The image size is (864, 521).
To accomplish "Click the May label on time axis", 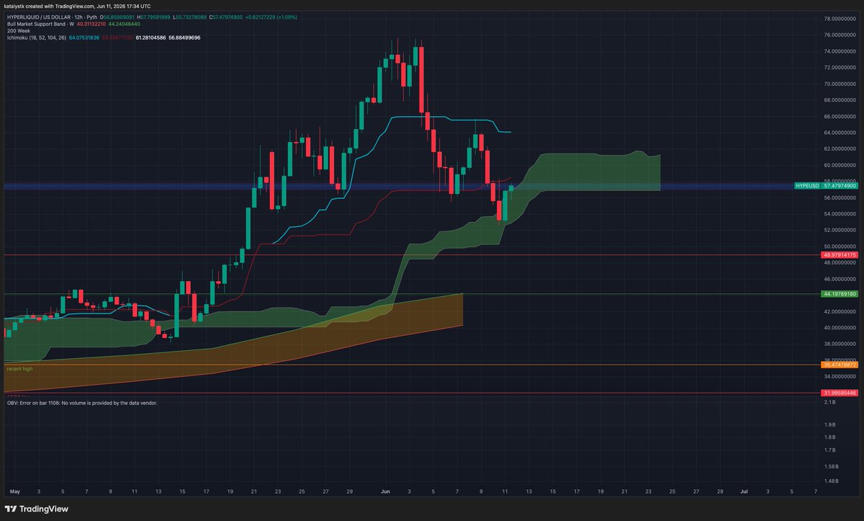I will [x=14, y=491].
